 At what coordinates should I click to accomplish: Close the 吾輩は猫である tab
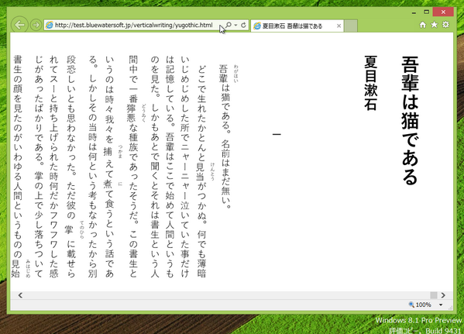tap(339, 26)
